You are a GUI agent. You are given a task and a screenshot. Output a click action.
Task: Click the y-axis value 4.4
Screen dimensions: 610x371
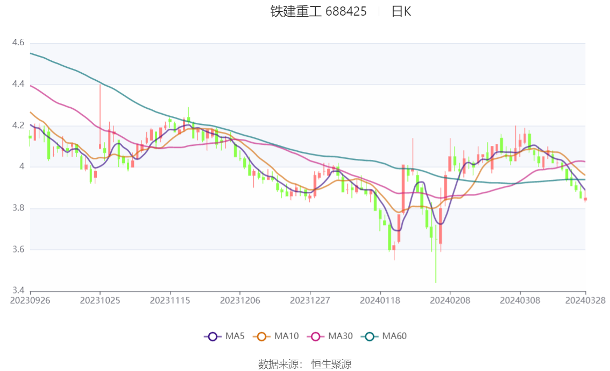[x=18, y=84]
